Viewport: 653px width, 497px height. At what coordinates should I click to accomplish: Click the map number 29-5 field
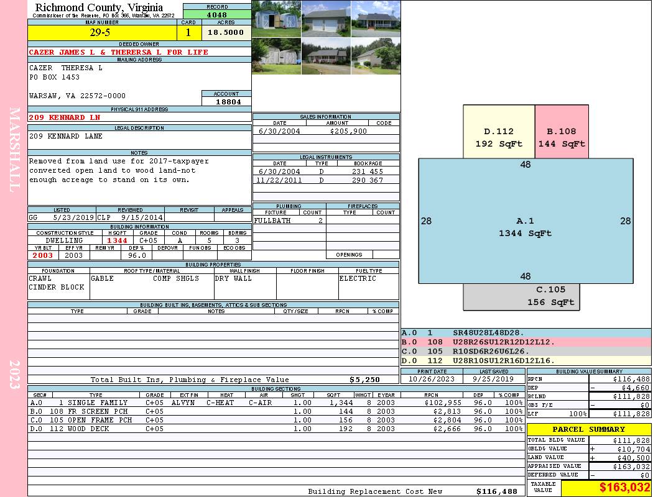pyautogui.click(x=103, y=32)
